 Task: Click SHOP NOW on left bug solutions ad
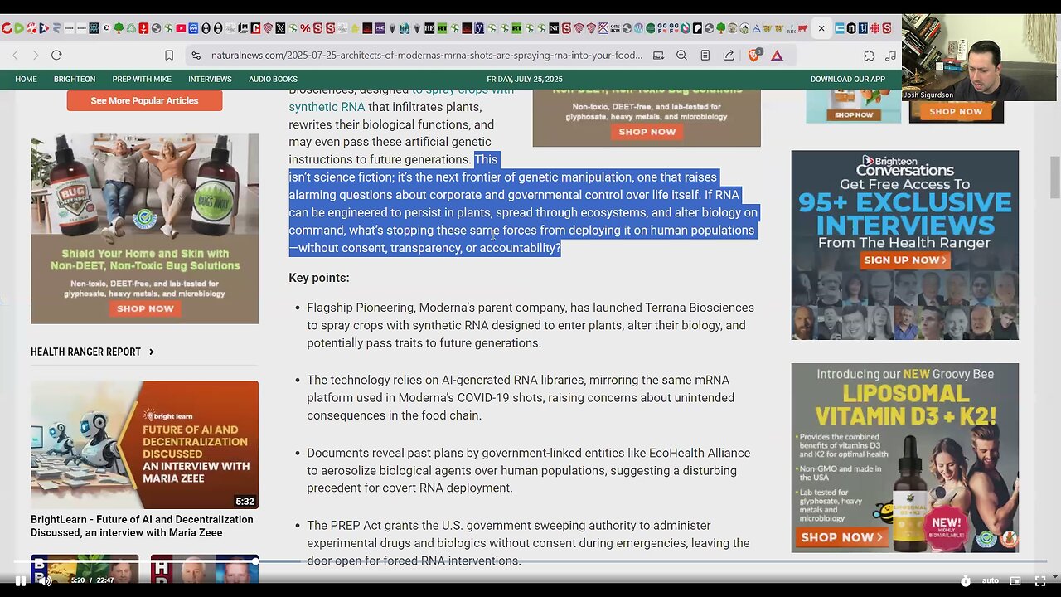pos(145,308)
